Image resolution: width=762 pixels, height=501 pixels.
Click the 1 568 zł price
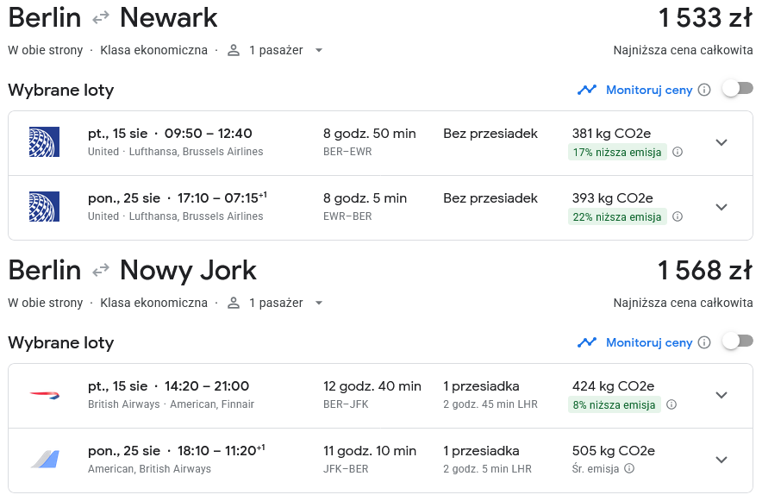pos(705,270)
